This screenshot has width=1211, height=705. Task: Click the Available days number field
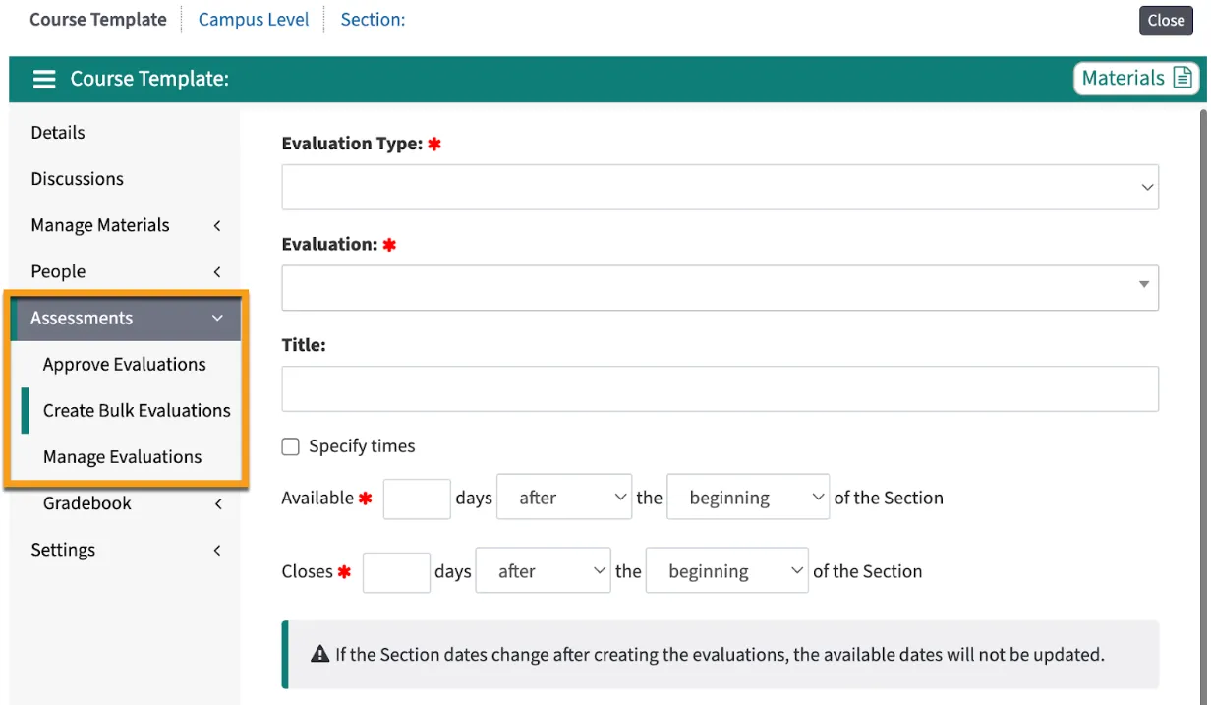[x=417, y=499]
